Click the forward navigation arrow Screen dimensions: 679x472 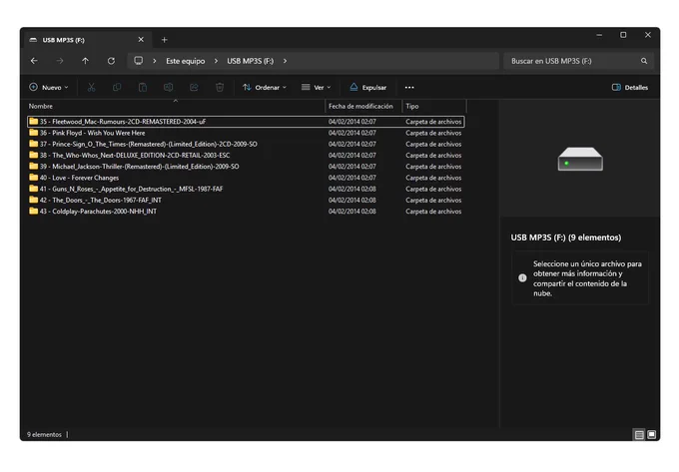point(60,61)
